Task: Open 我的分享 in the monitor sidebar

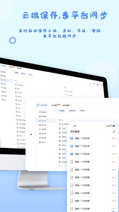Action: 4,92
